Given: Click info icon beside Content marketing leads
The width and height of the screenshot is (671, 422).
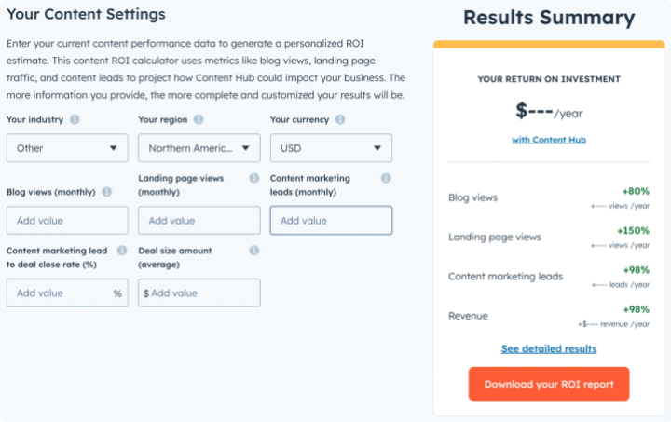Looking at the screenshot, I should (x=386, y=178).
